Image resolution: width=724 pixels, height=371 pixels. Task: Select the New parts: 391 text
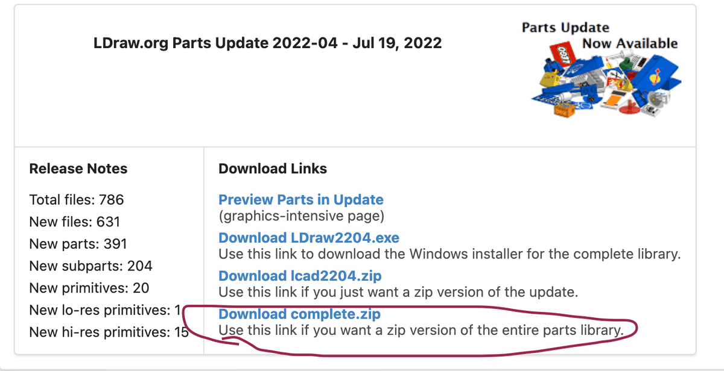pyautogui.click(x=78, y=244)
